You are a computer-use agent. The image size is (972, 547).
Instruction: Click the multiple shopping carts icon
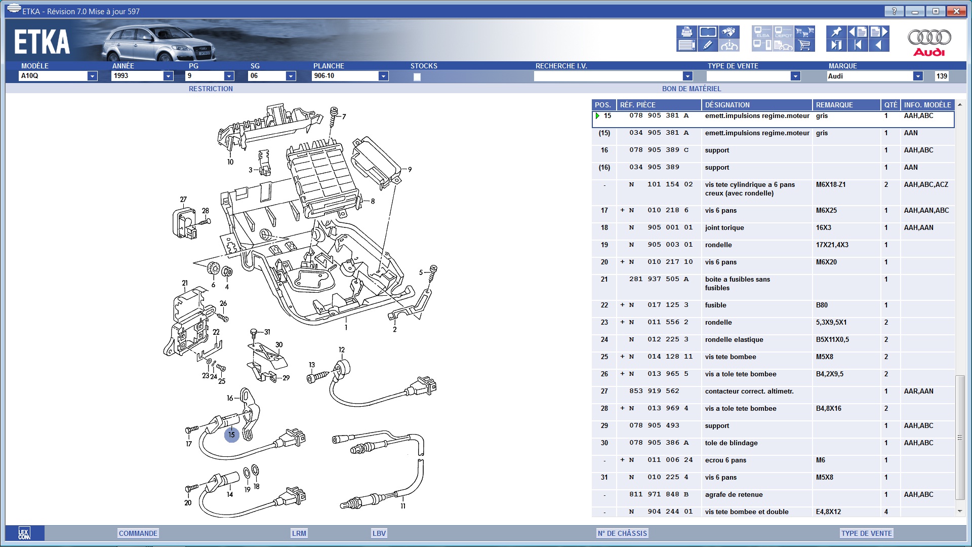tap(804, 32)
